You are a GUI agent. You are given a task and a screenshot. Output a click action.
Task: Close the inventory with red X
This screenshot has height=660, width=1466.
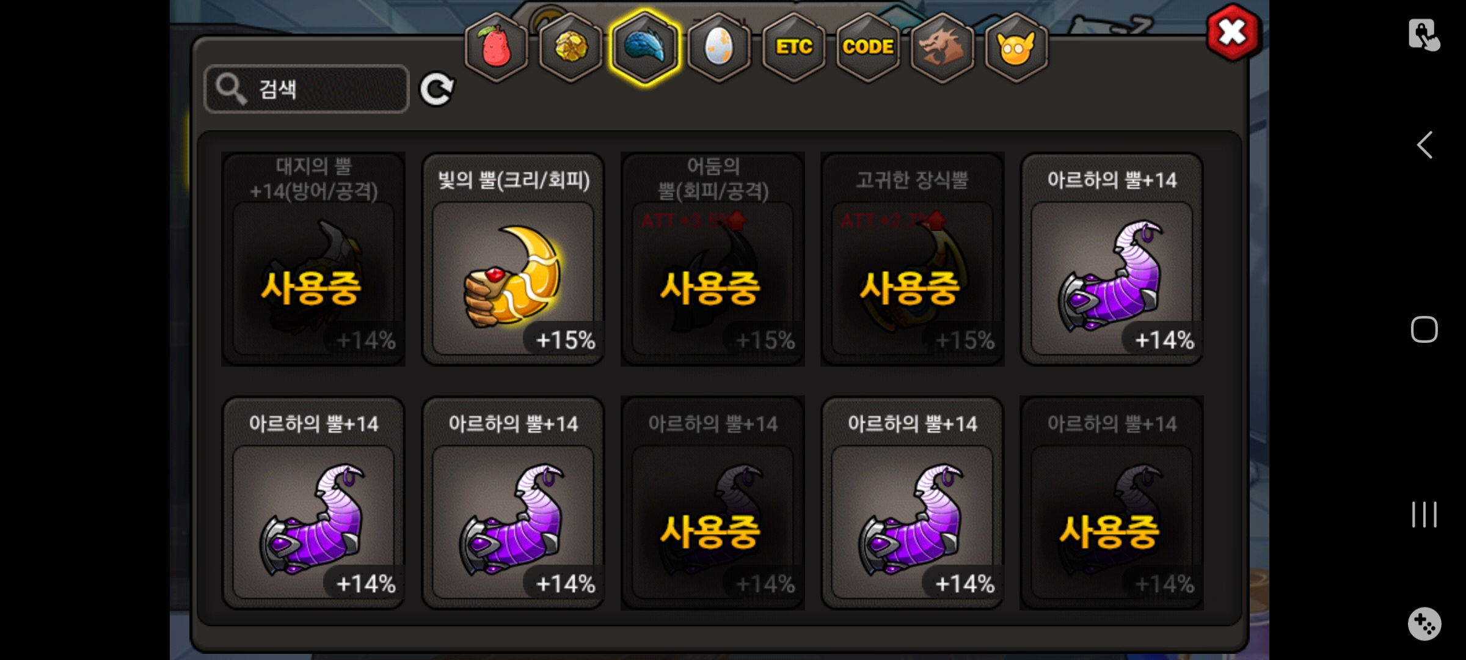pos(1233,33)
